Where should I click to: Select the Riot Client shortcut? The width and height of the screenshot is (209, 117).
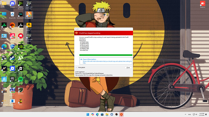click(x=21, y=37)
